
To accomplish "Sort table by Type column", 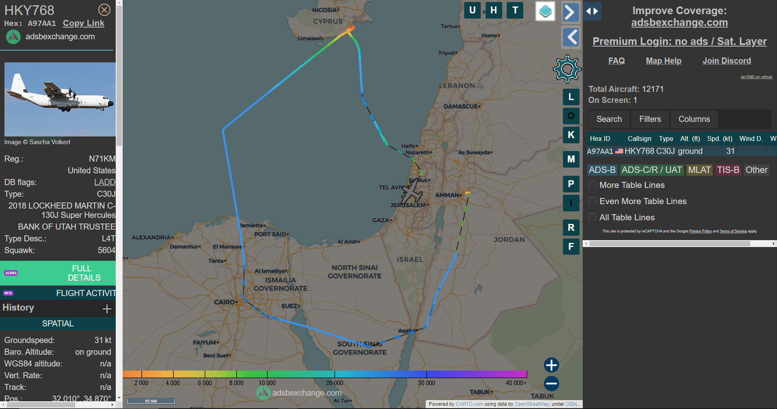I will (666, 138).
